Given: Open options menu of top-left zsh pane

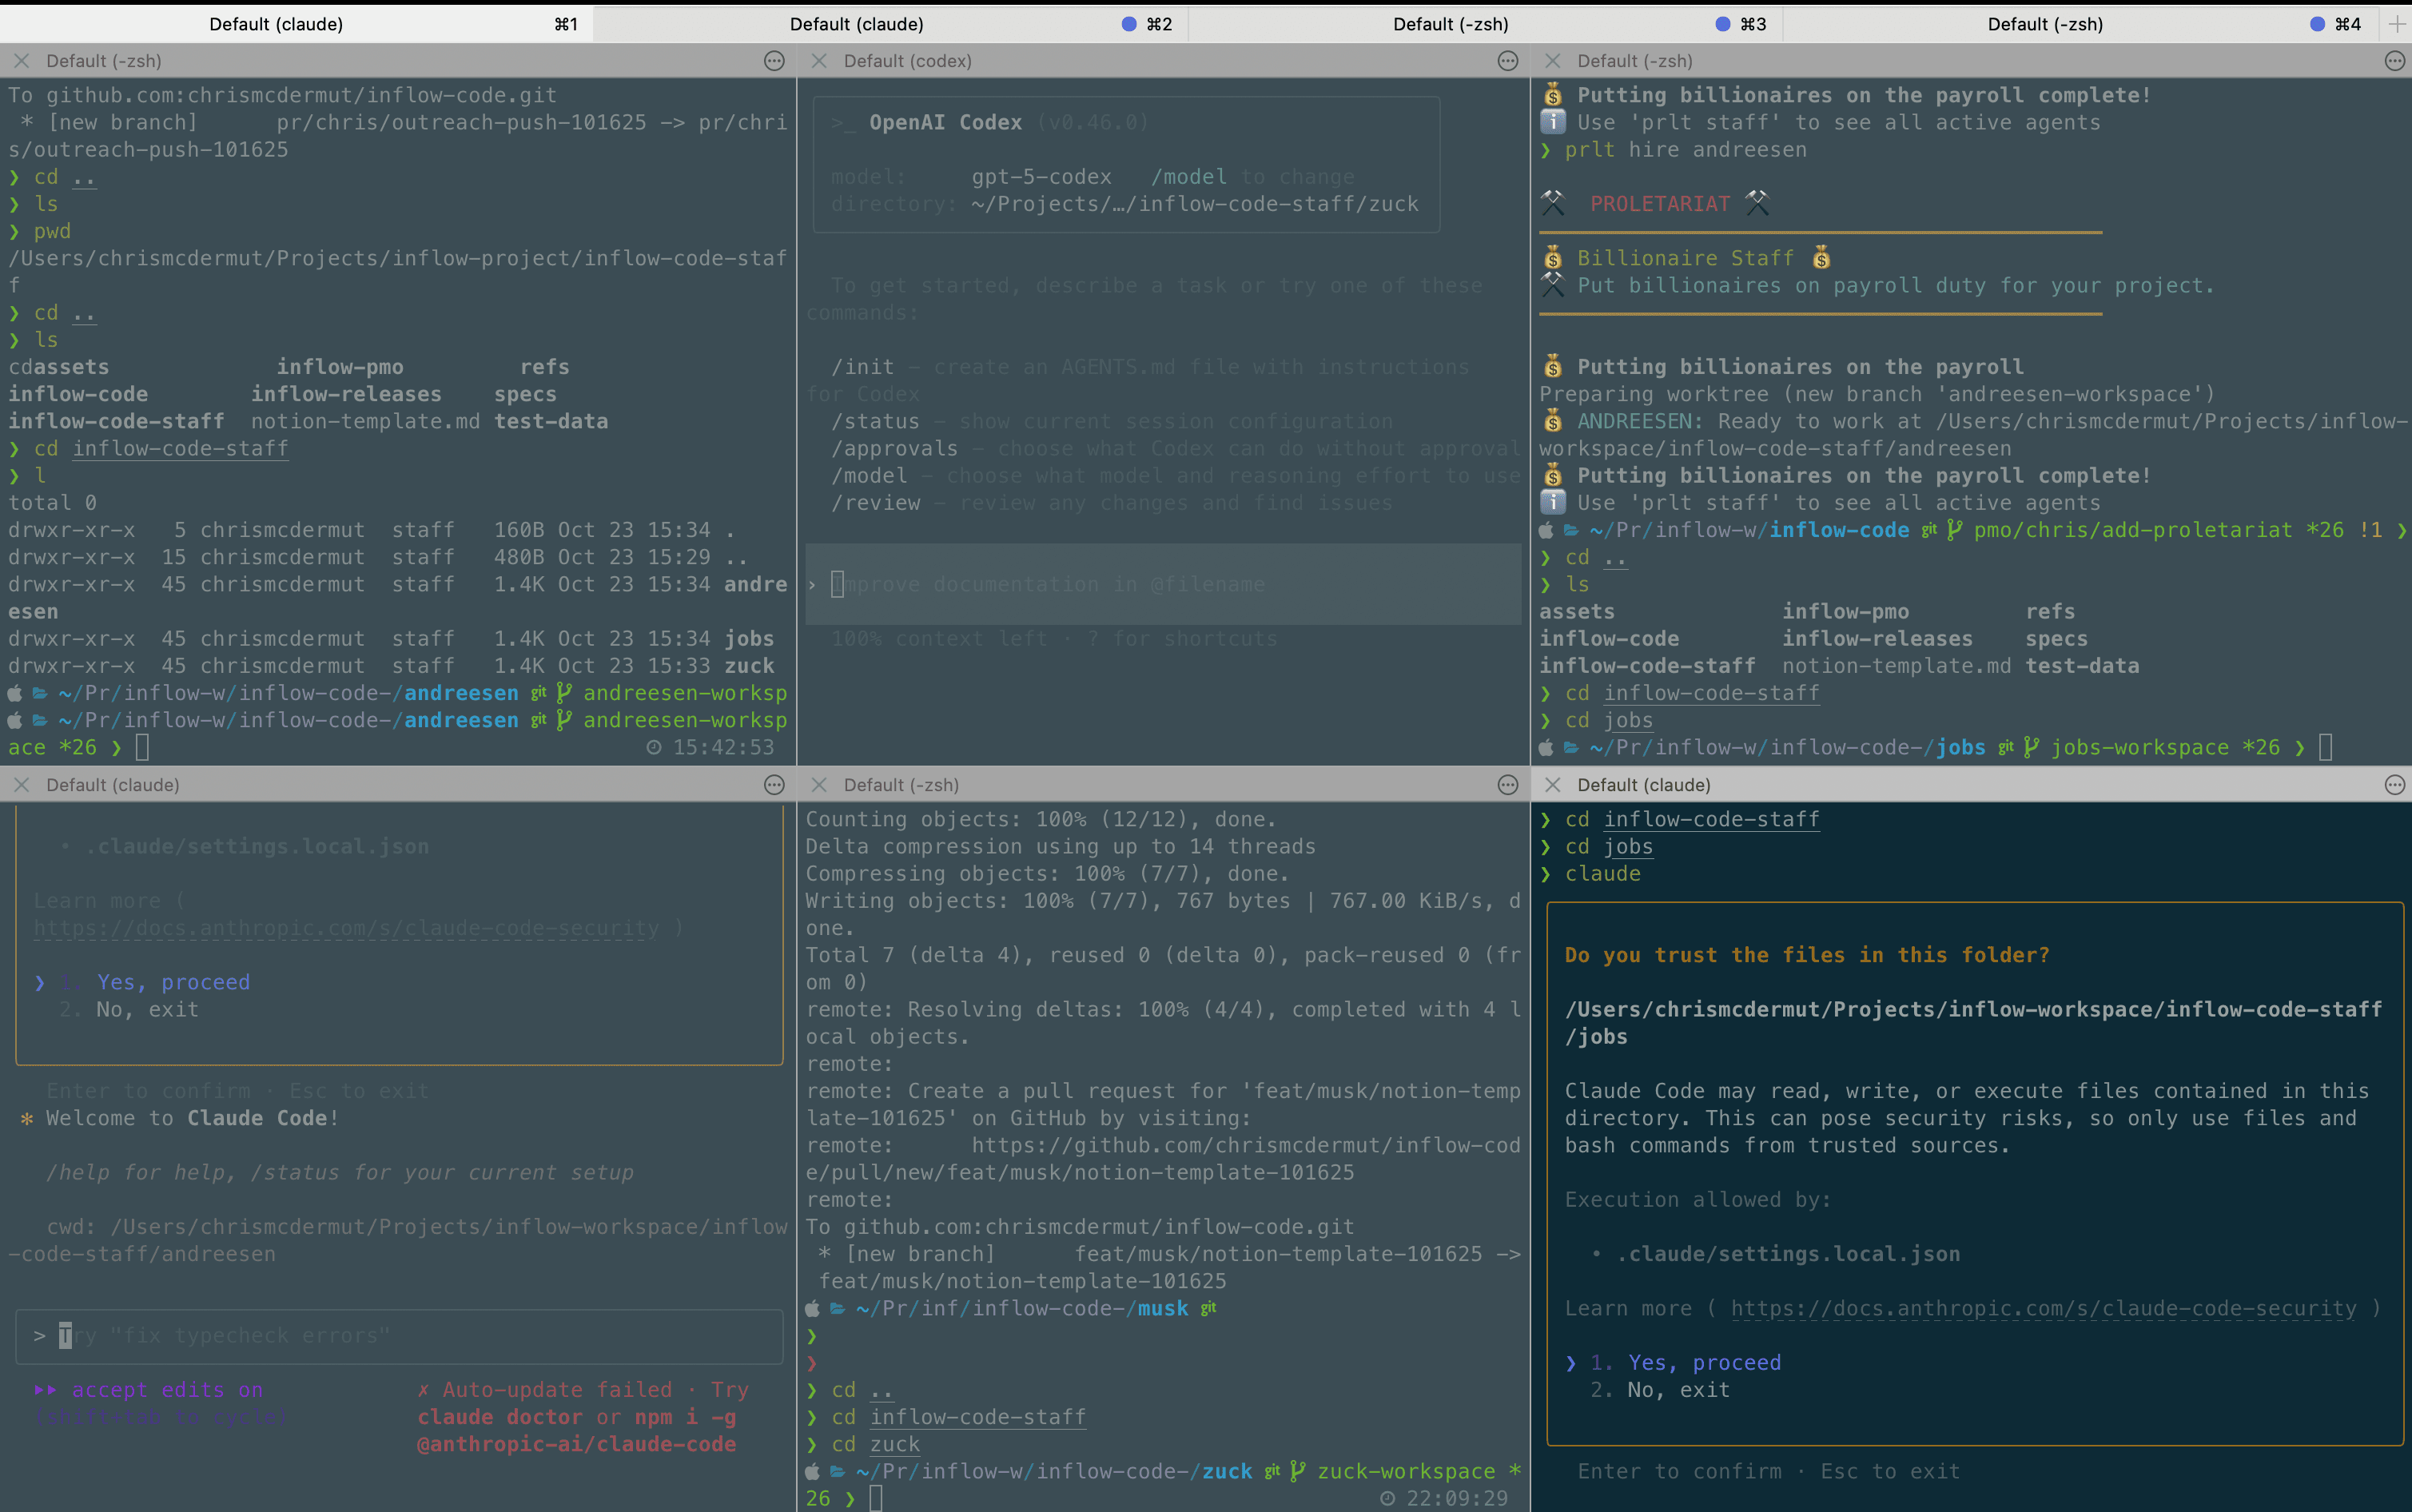Looking at the screenshot, I should pyautogui.click(x=774, y=61).
